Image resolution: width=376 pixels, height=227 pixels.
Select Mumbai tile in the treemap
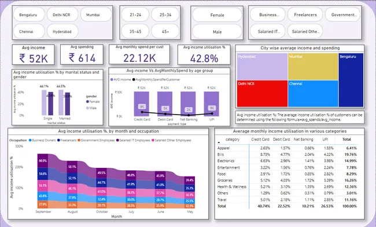coord(313,67)
